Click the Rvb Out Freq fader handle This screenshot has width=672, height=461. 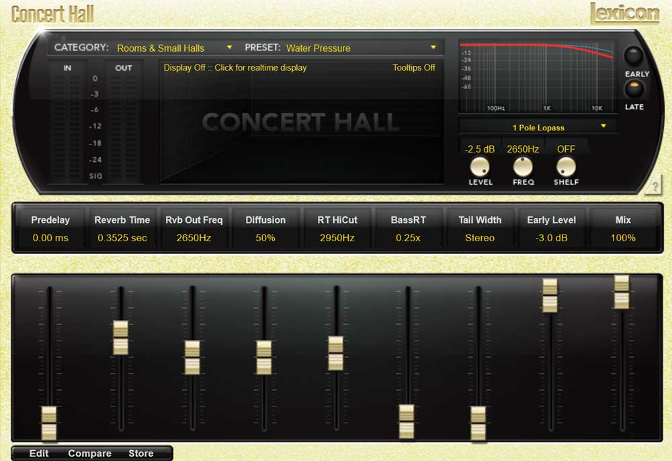click(192, 358)
